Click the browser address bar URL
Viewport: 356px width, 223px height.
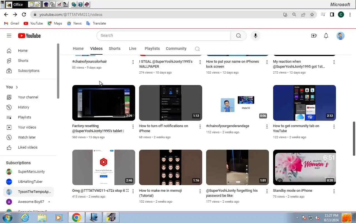pyautogui.click(x=71, y=14)
